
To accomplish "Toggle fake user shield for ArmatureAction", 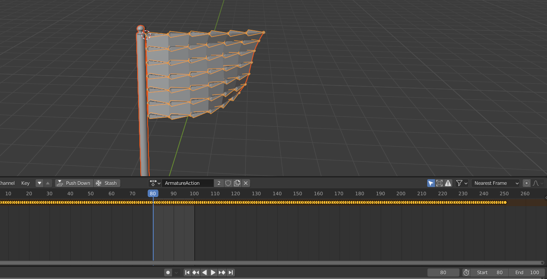I will tap(228, 183).
